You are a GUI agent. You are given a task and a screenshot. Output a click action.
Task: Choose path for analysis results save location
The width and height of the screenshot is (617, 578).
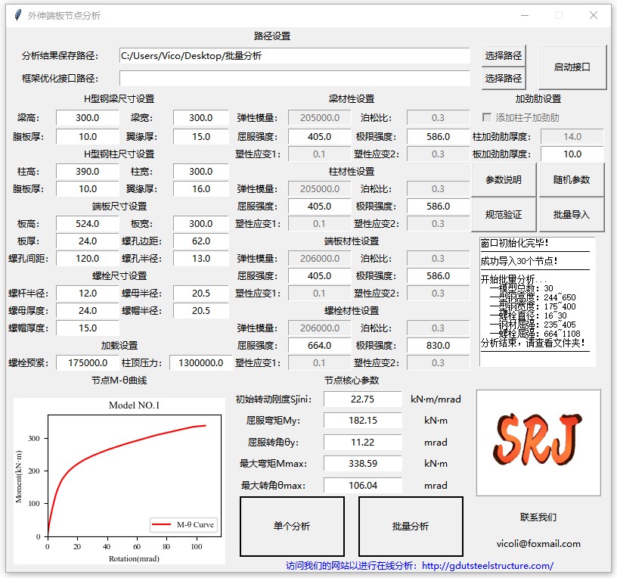[x=504, y=56]
